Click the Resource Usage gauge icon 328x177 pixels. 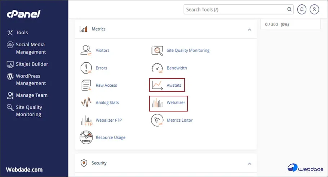[86, 137]
